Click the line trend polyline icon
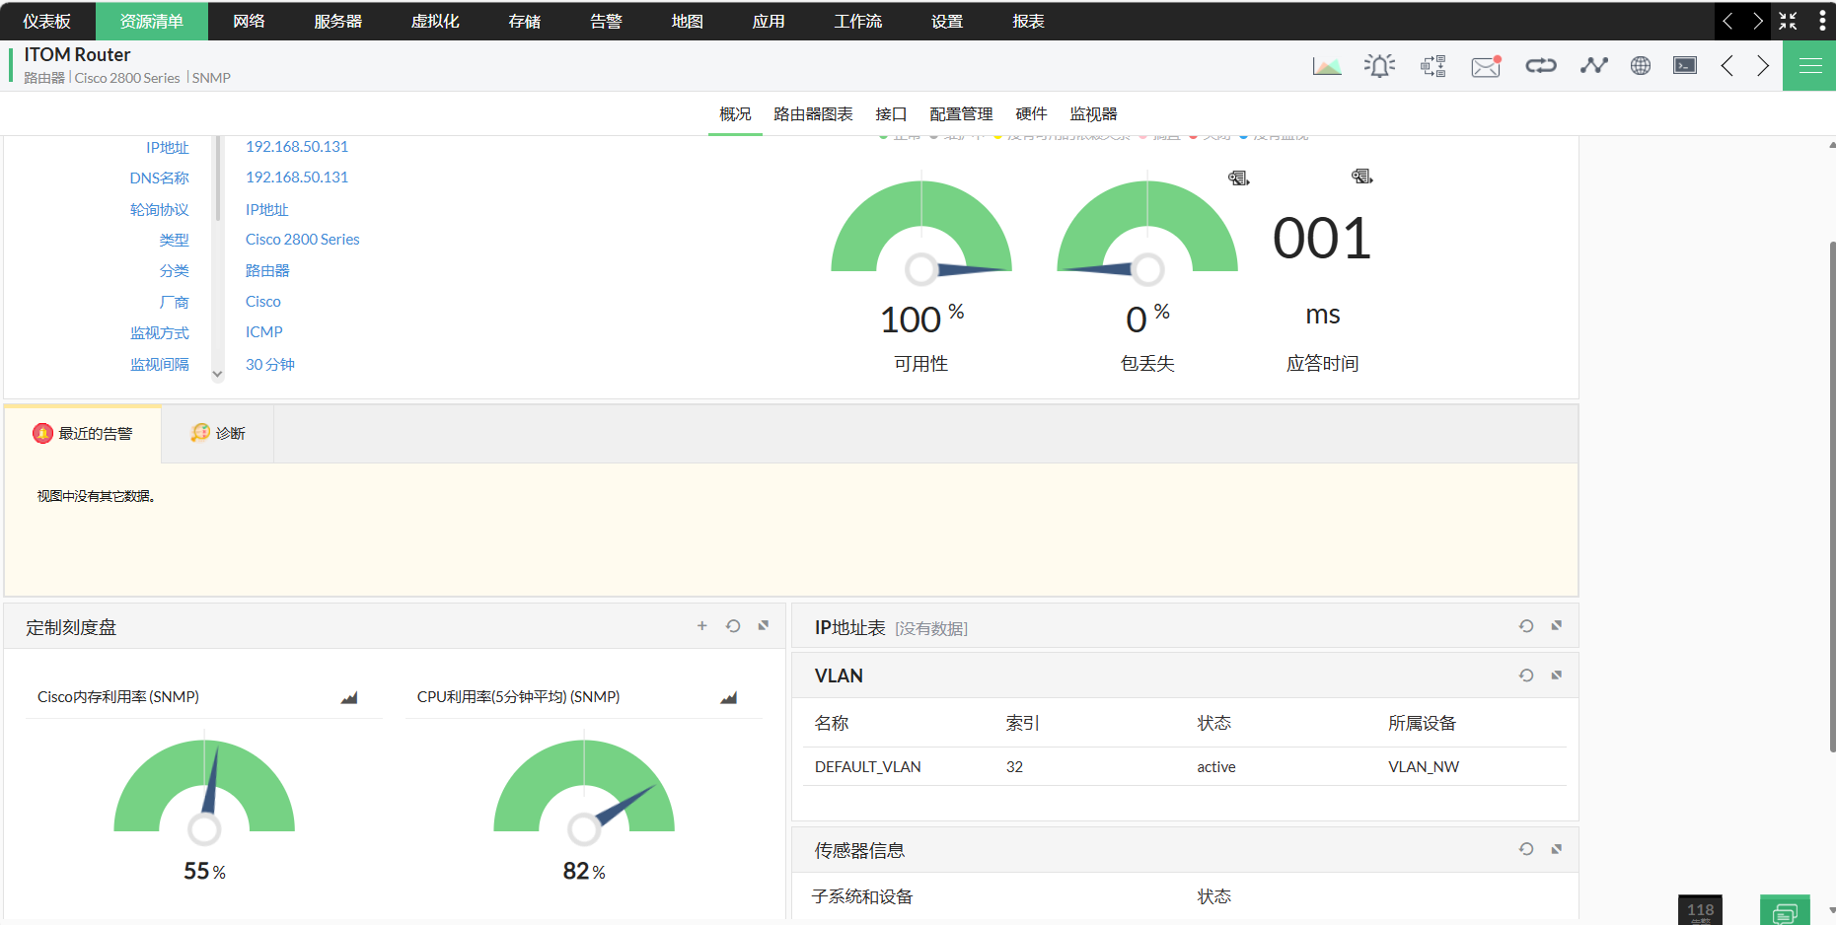 coord(1593,66)
